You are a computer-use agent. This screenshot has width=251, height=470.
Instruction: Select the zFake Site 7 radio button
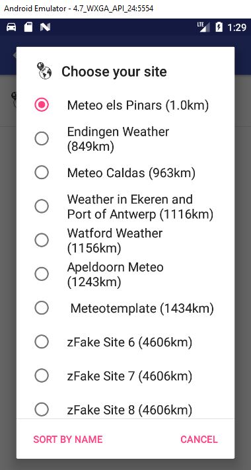click(x=42, y=375)
